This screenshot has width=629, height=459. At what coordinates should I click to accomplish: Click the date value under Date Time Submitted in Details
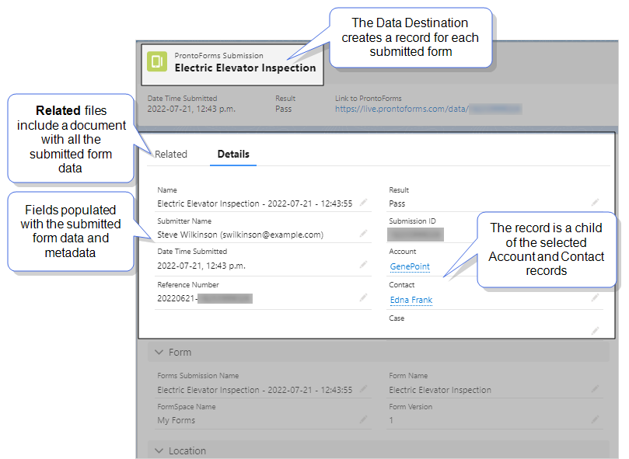[x=201, y=266]
